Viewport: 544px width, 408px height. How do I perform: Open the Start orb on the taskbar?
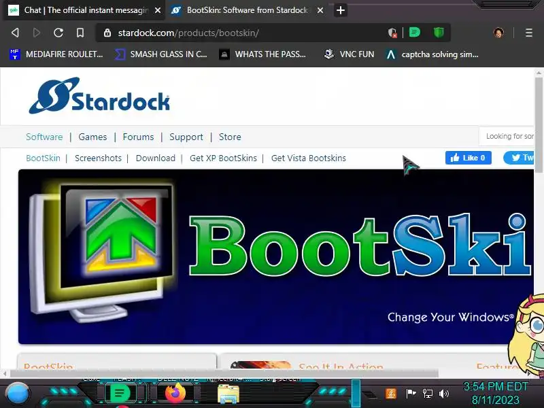click(17, 394)
